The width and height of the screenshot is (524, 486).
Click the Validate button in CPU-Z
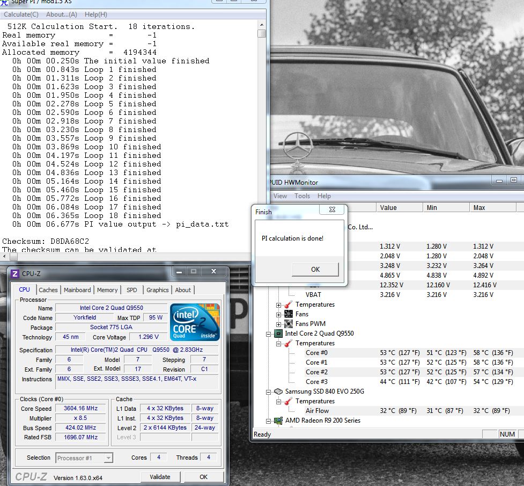pos(160,477)
